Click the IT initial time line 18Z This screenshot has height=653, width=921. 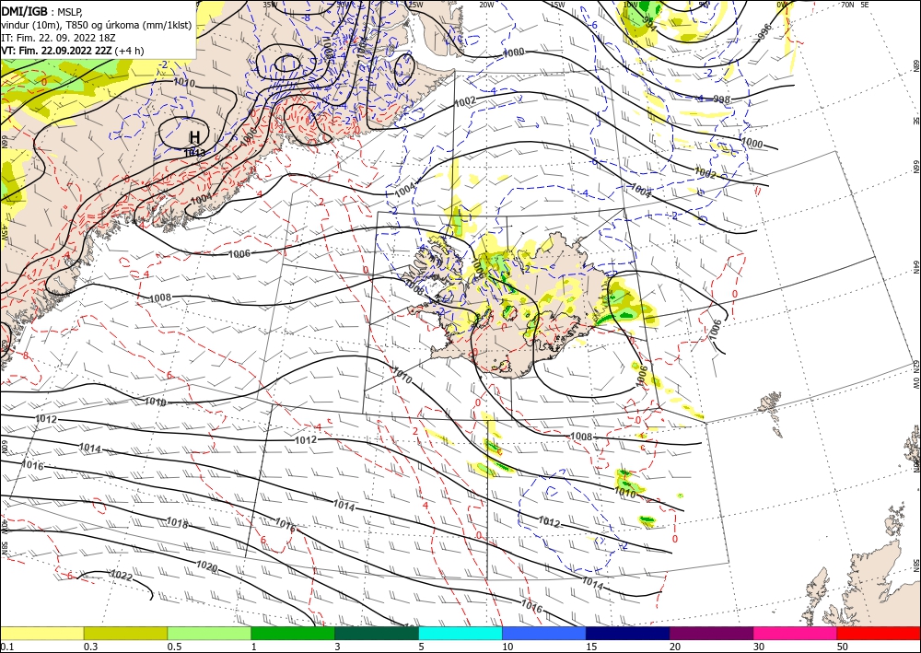58,38
